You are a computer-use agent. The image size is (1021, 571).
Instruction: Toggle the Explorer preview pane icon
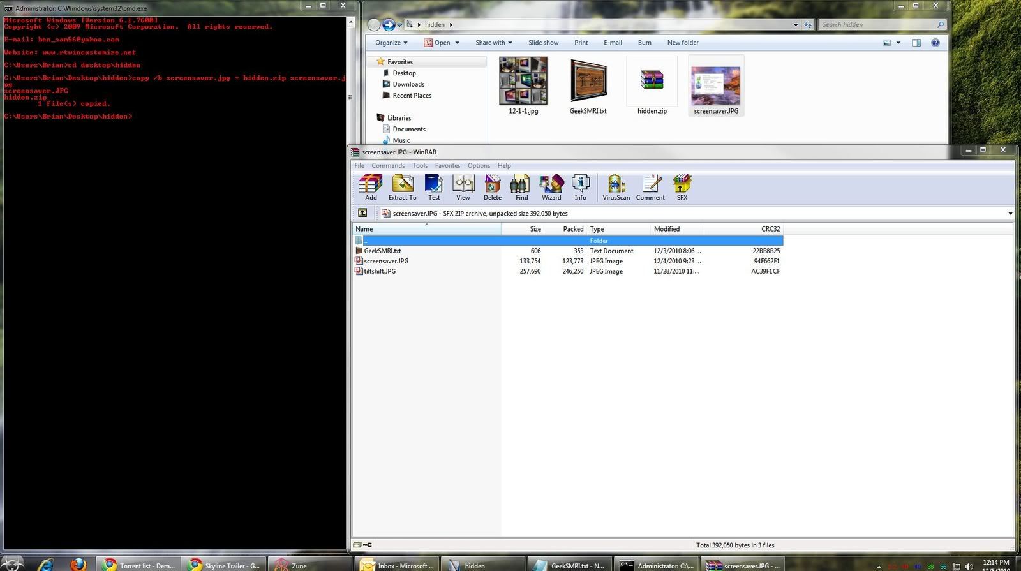pos(916,43)
